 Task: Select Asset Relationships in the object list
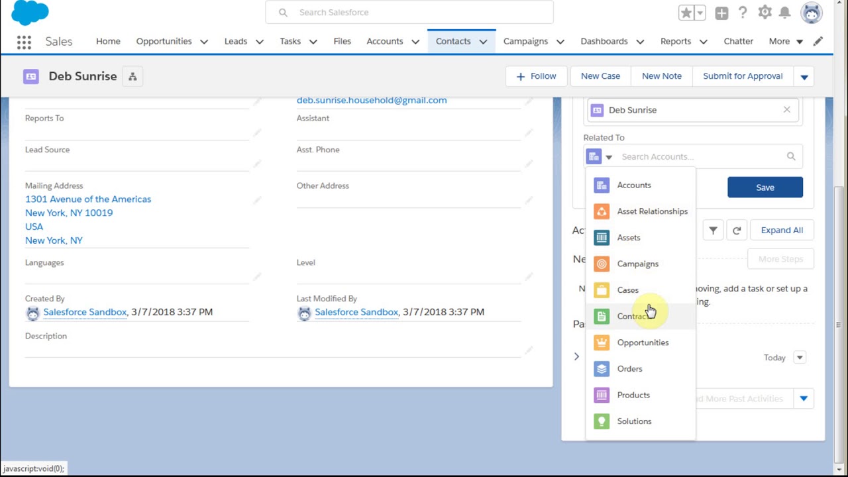pos(641,211)
